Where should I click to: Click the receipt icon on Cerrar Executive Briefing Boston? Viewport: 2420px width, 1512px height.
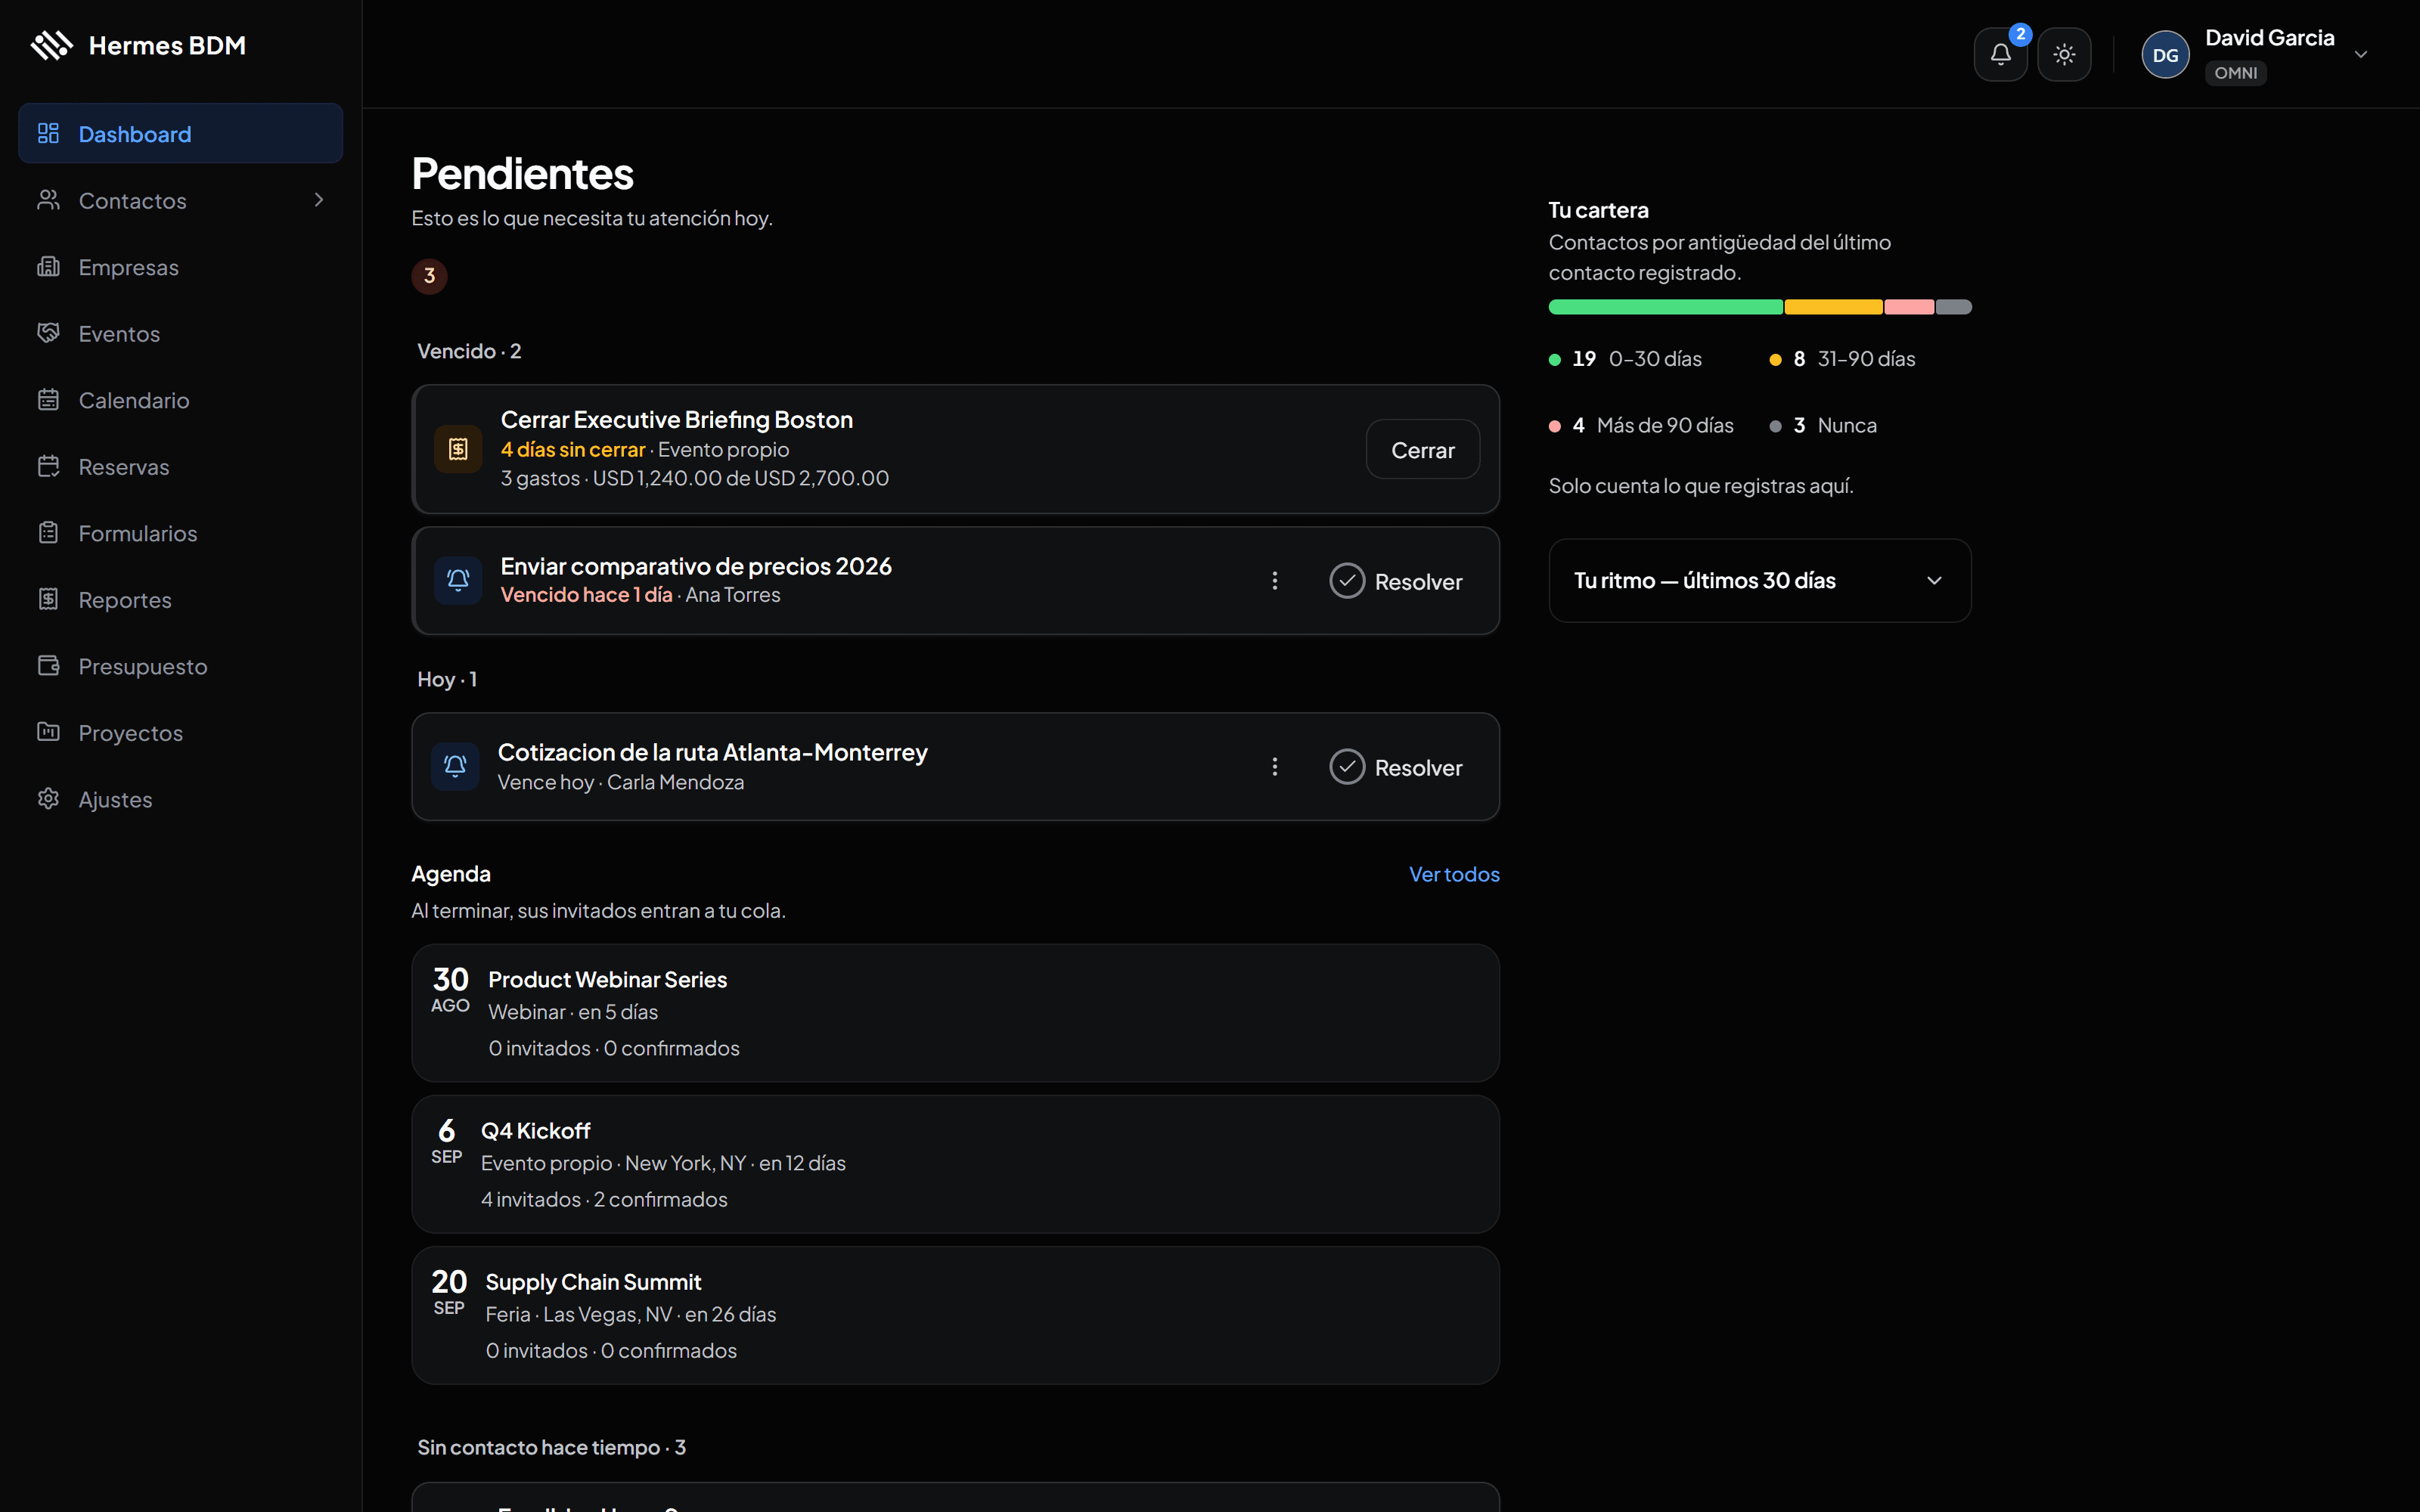pos(458,449)
